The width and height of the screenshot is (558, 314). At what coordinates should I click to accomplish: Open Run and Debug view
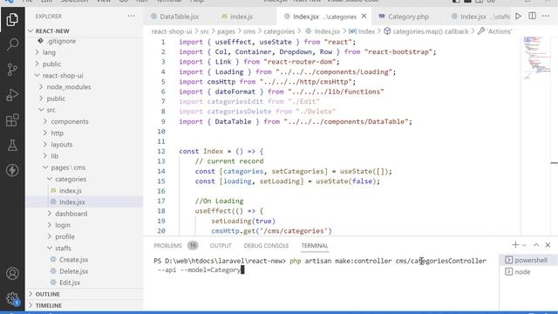[x=12, y=95]
